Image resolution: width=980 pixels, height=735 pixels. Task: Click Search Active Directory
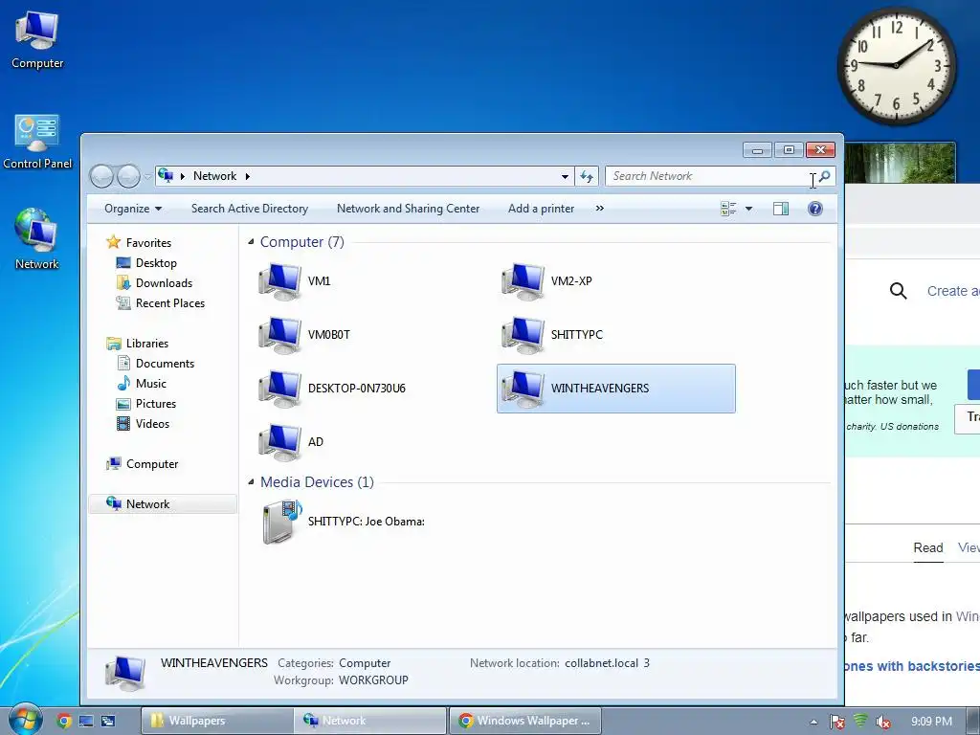tap(250, 209)
